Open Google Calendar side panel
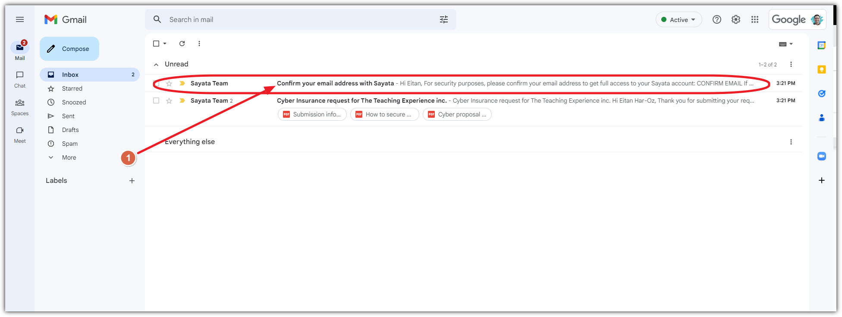Screen dimensions: 842x317 822,45
